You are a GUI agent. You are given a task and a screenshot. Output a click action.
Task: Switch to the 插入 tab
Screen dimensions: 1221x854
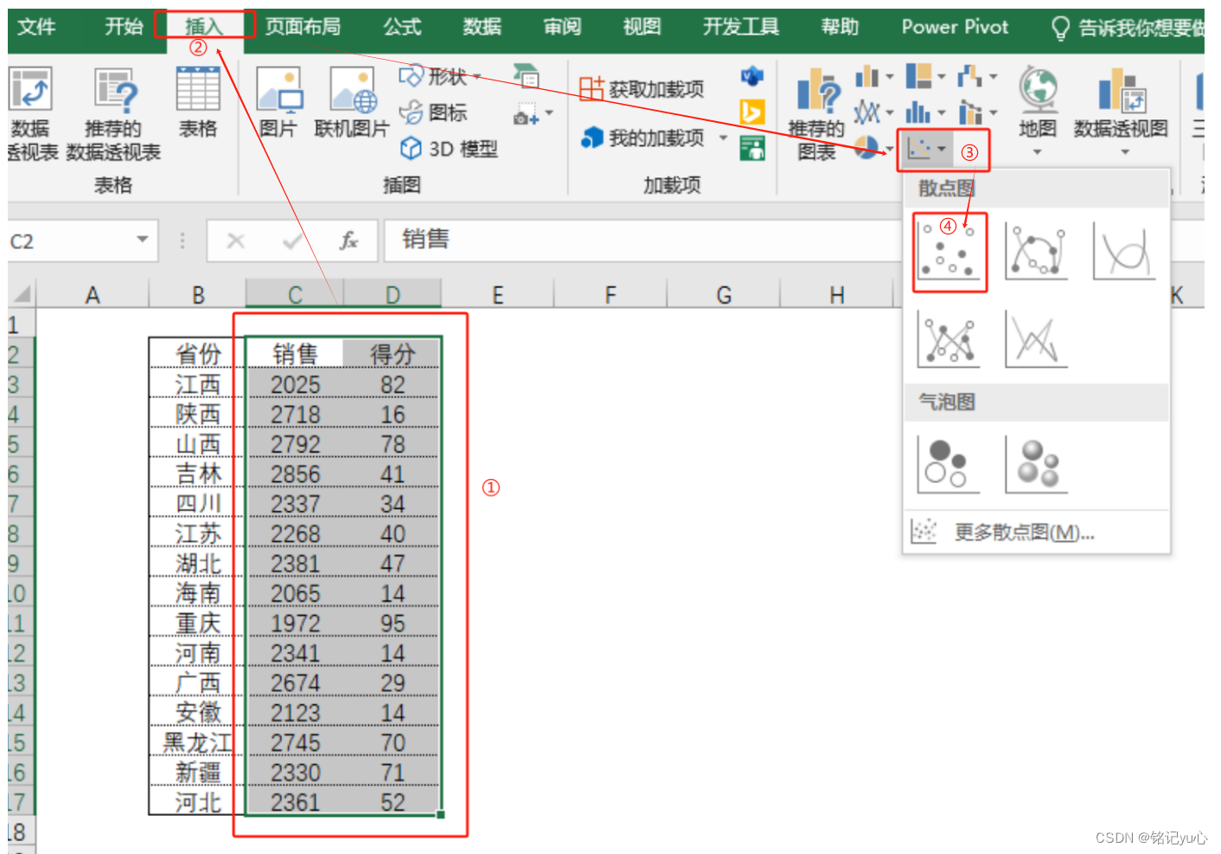[x=204, y=27]
